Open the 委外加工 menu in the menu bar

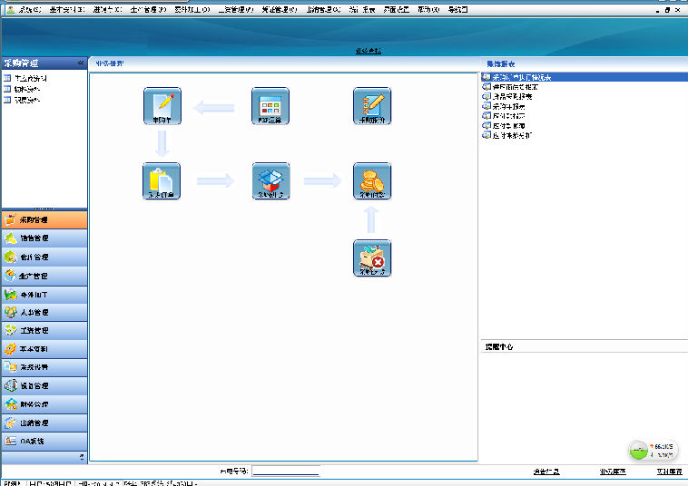[x=192, y=9]
